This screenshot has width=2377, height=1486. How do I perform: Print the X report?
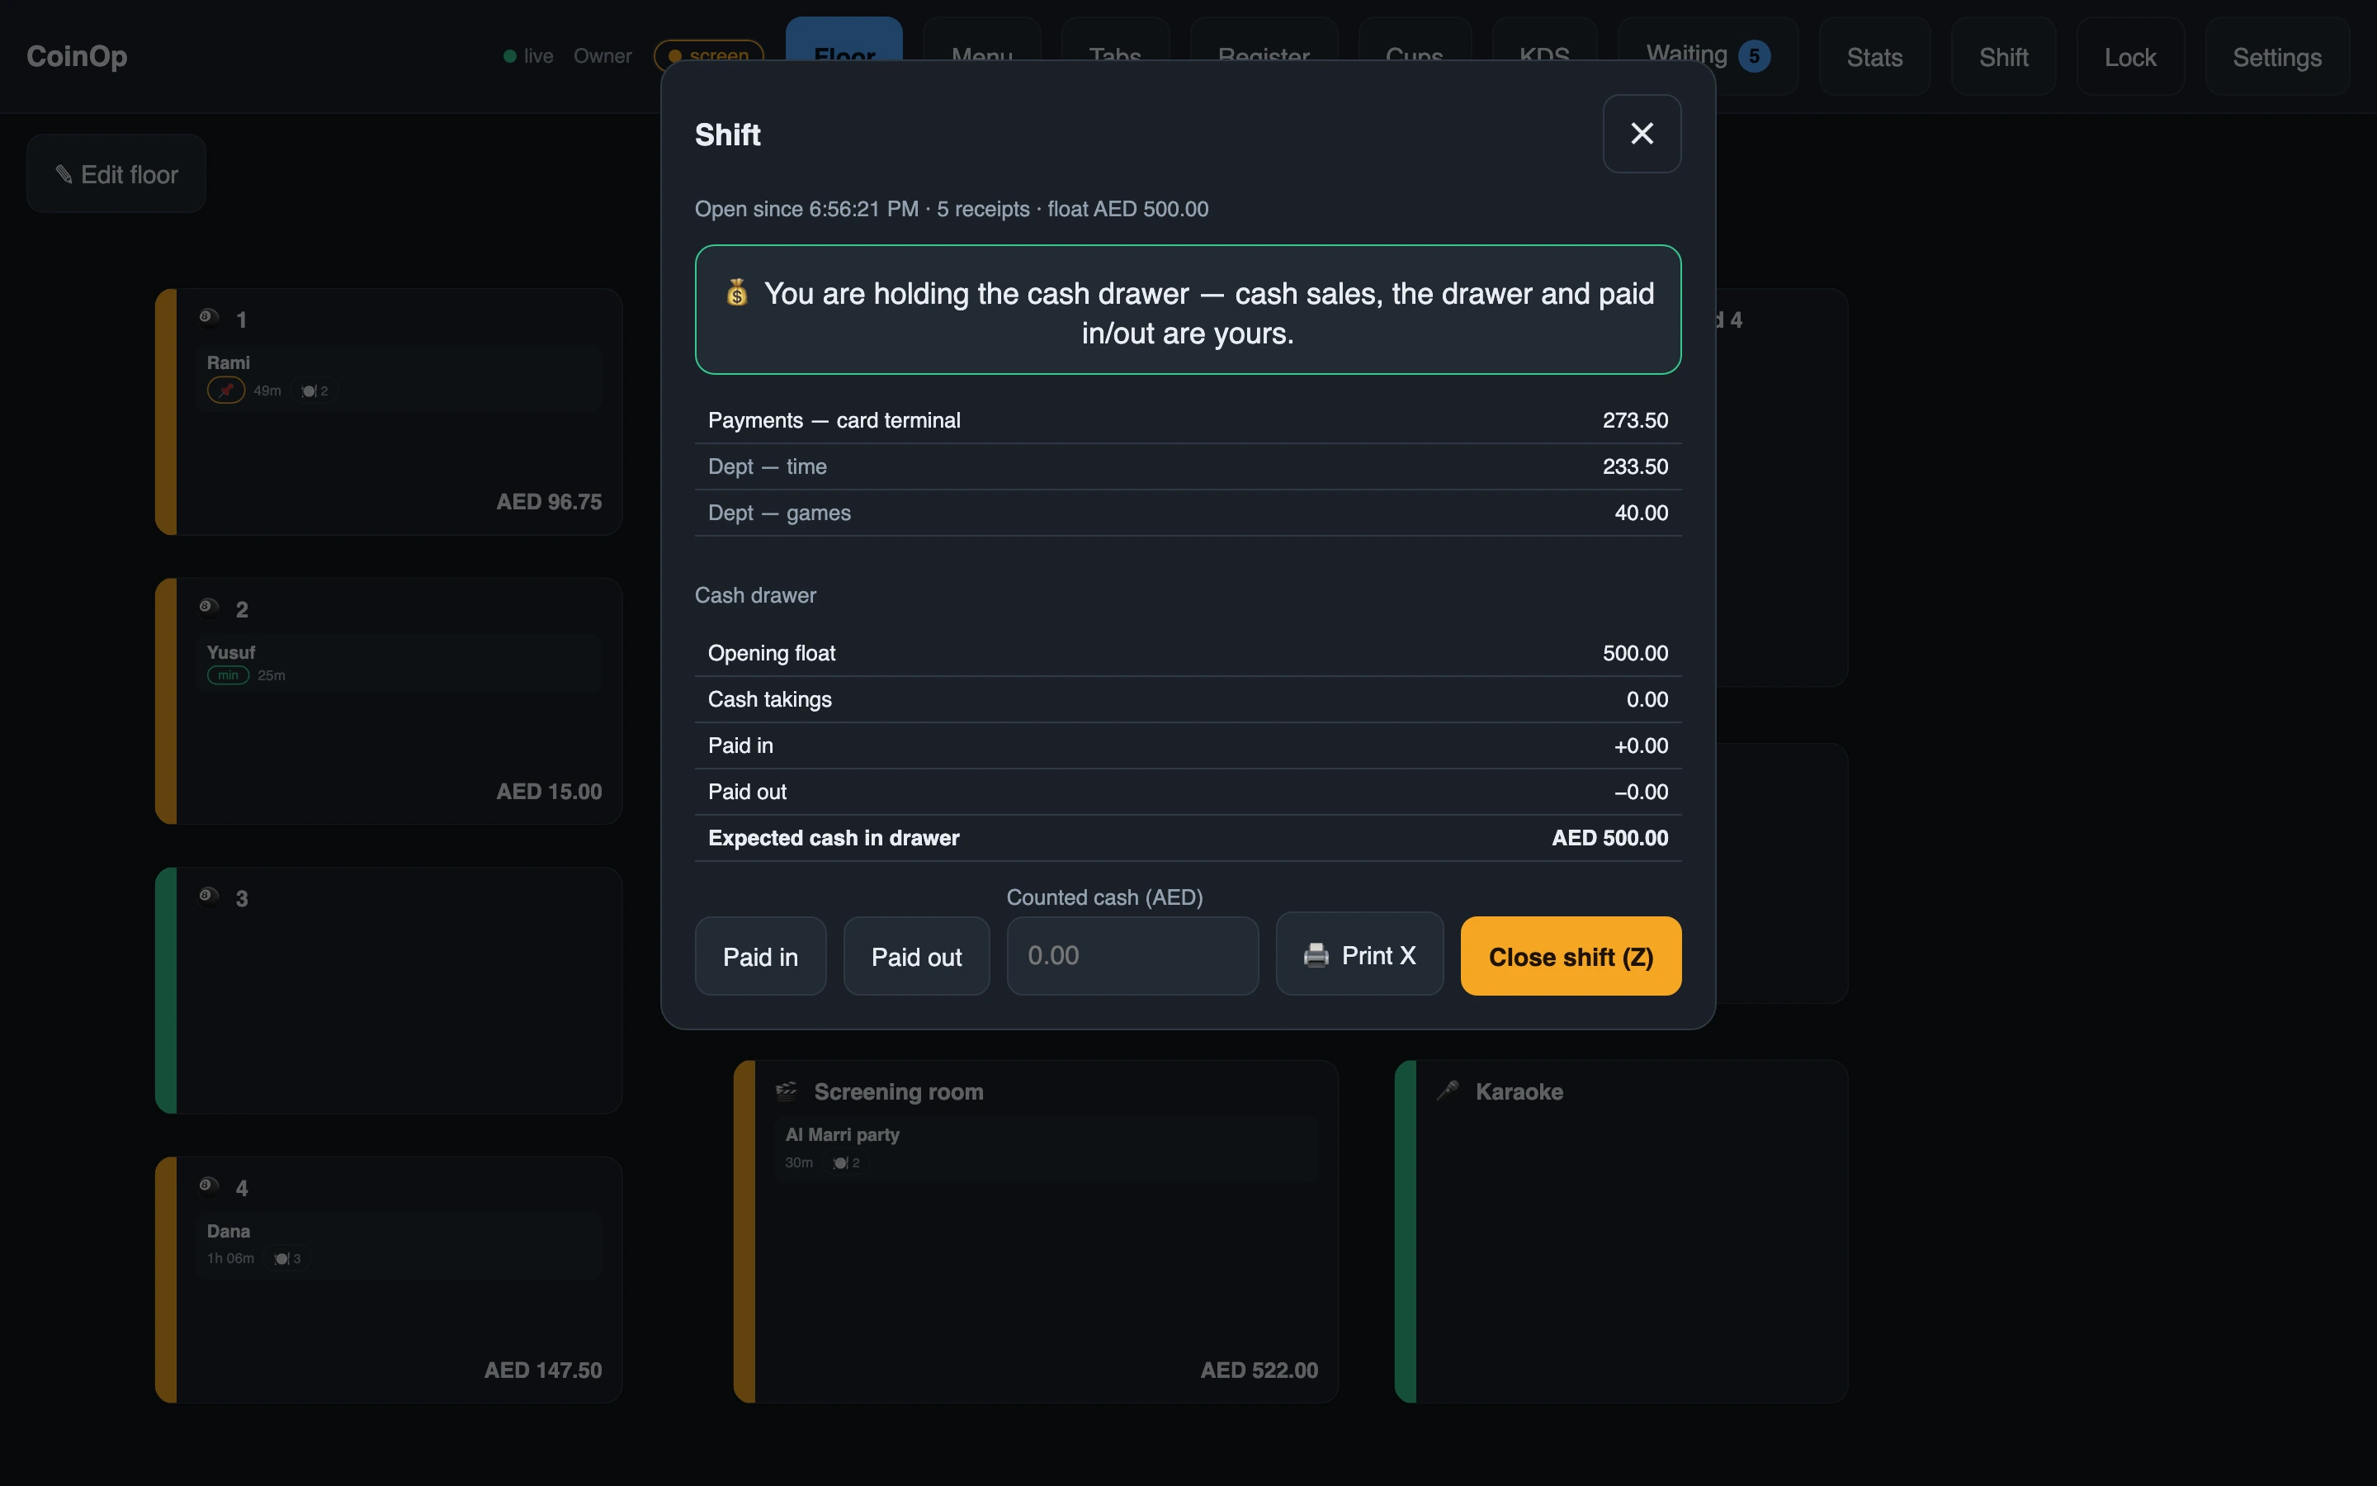tap(1359, 954)
